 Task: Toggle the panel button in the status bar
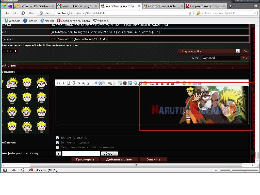(5, 170)
